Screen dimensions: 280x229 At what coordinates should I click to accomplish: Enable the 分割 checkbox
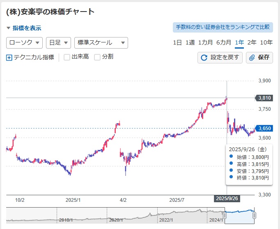pyautogui.click(x=97, y=57)
